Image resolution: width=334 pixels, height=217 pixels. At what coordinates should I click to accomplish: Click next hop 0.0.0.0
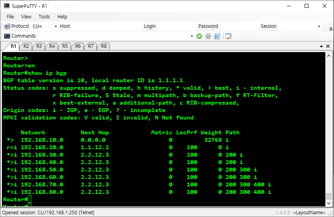click(x=93, y=140)
